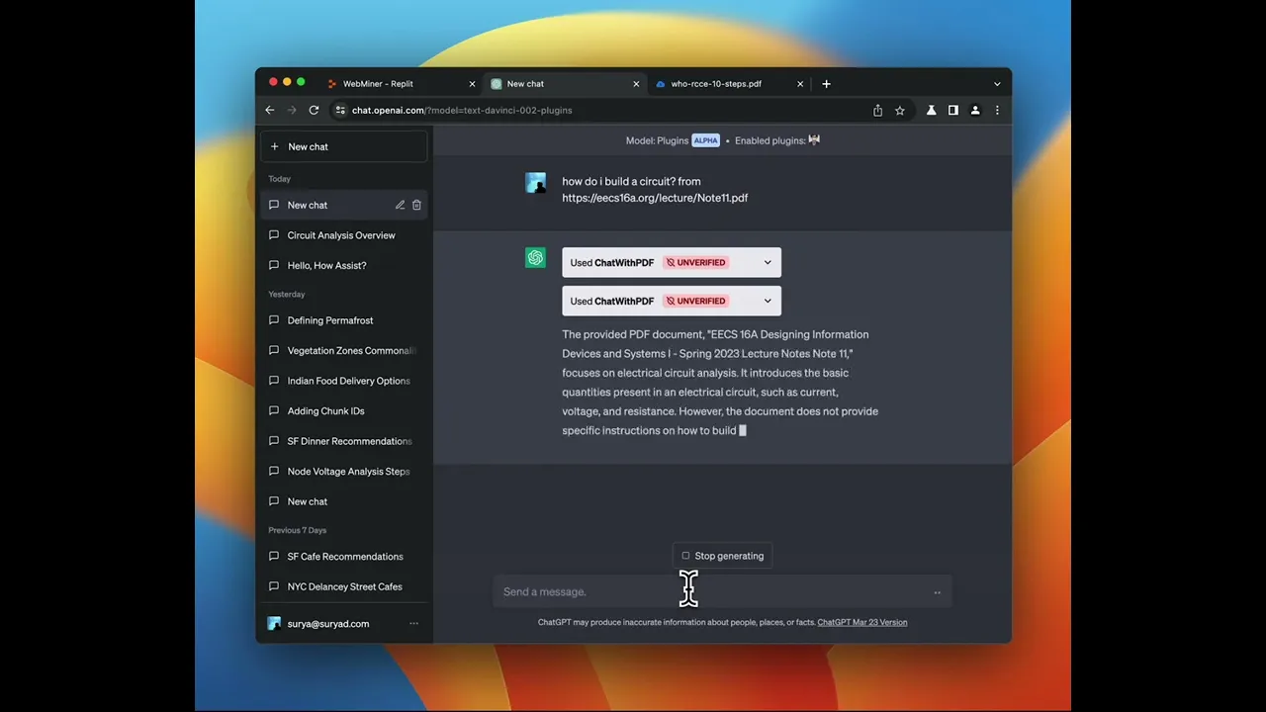Open a new browser tab with plus
The image size is (1266, 712).
[826, 84]
